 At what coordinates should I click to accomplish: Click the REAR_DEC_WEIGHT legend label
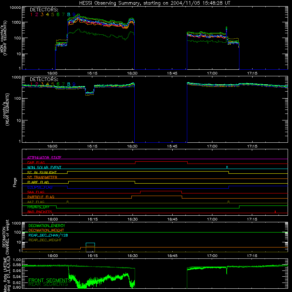click(x=45, y=240)
